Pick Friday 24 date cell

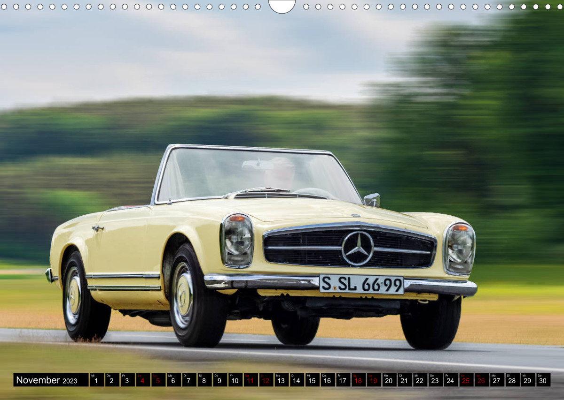[x=451, y=380]
